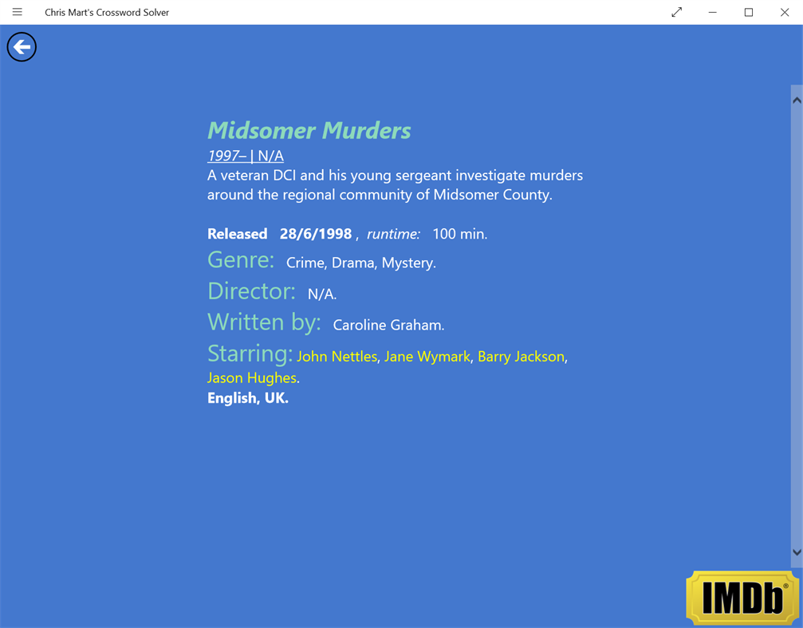
Task: Open John Nettles actor page
Action: point(337,356)
